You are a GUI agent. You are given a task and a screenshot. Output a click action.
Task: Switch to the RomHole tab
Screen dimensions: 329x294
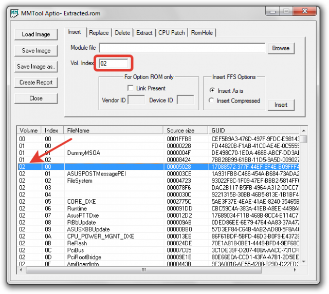tap(202, 33)
